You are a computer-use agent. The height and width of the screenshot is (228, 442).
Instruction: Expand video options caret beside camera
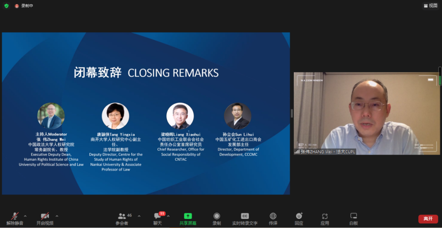57,216
